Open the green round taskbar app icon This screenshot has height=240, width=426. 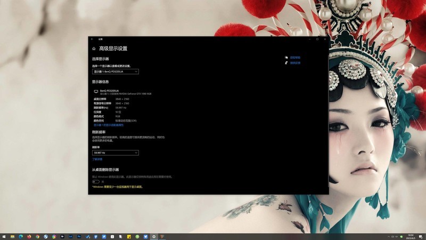tap(137, 237)
